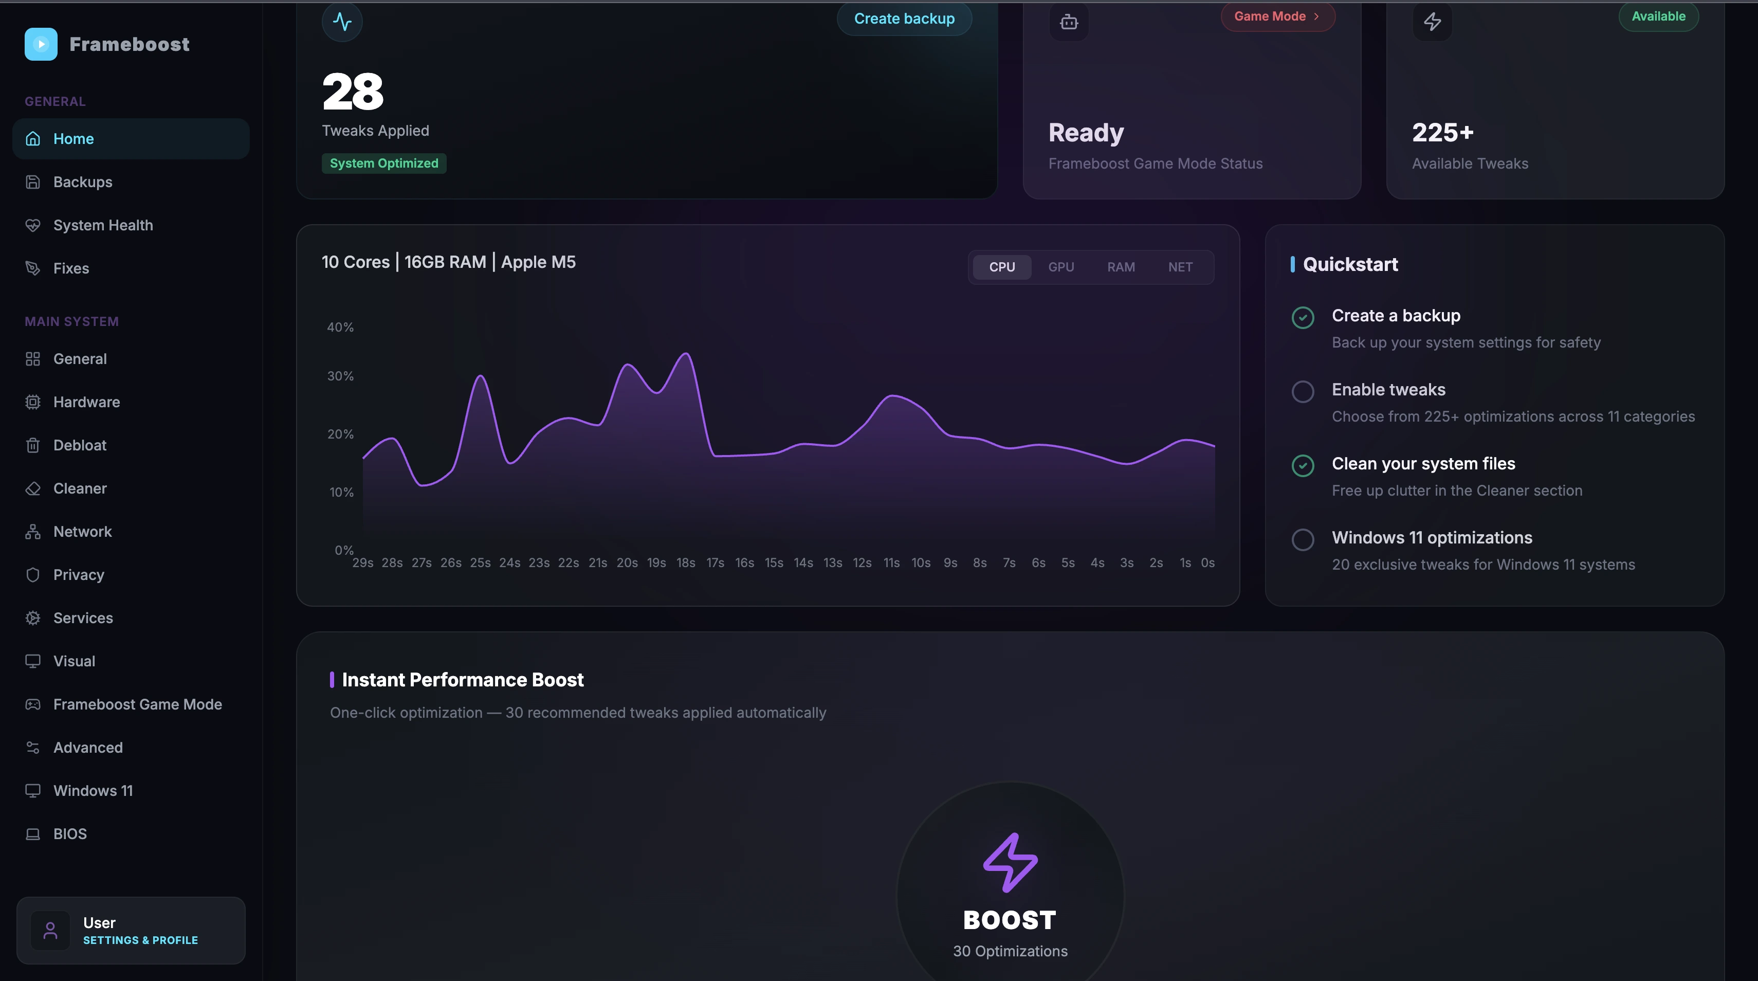Click the Advanced sliders icon
Viewport: 1758px width, 981px height.
[x=33, y=748]
